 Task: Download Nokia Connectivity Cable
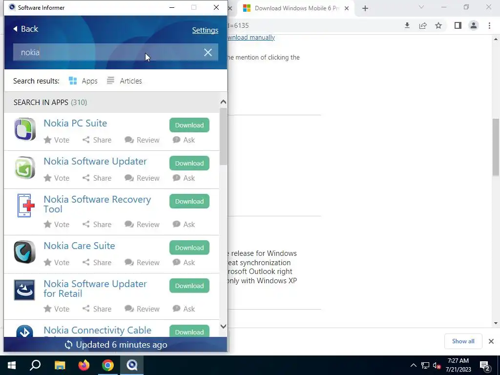tap(189, 332)
